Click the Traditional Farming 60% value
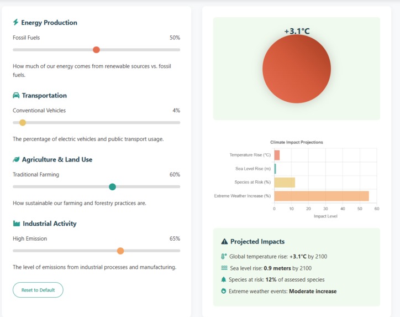Screen dimensions: 400x317 [x=175, y=174]
